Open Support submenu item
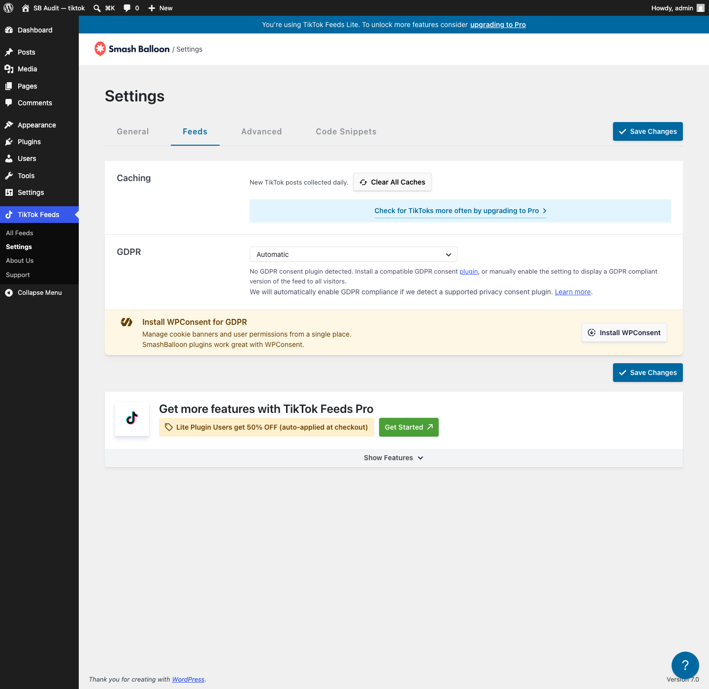 point(18,275)
